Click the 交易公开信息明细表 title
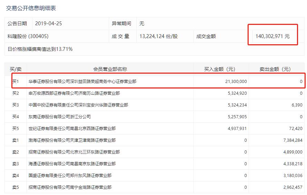Viewport: 307px width, 195px height. (x=31, y=8)
